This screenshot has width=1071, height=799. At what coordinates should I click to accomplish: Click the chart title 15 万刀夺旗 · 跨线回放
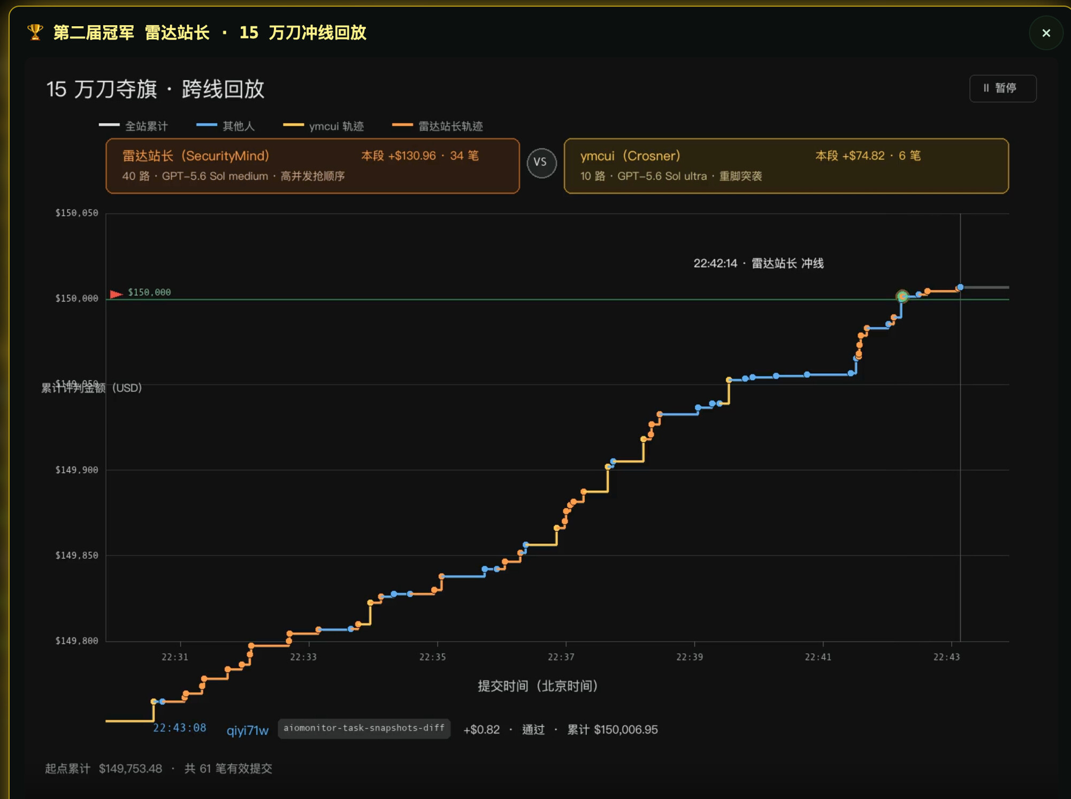pos(155,89)
